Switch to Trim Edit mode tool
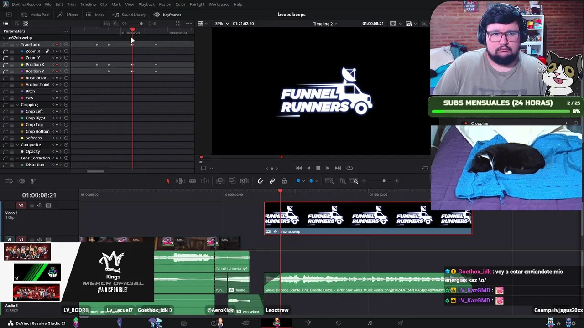584x328 pixels. tap(180, 181)
